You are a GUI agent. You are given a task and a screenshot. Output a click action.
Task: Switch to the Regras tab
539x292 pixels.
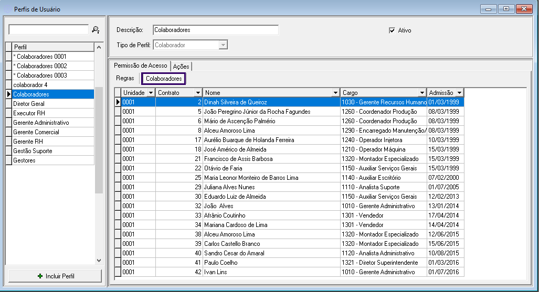tap(125, 78)
